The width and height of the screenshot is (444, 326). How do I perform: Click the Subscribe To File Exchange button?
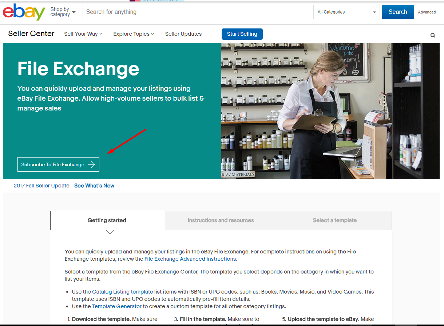(x=58, y=164)
